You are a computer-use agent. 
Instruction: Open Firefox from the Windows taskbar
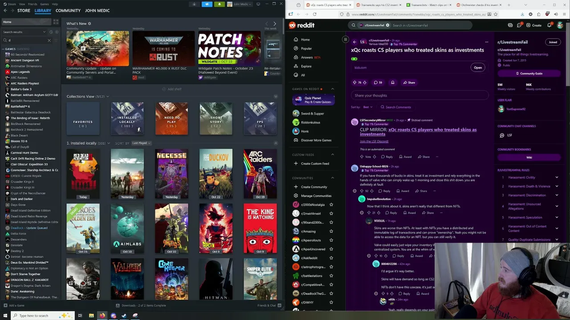pos(102,316)
